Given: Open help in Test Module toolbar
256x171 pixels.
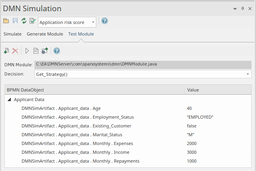Looking at the screenshot, I should click(x=57, y=51).
